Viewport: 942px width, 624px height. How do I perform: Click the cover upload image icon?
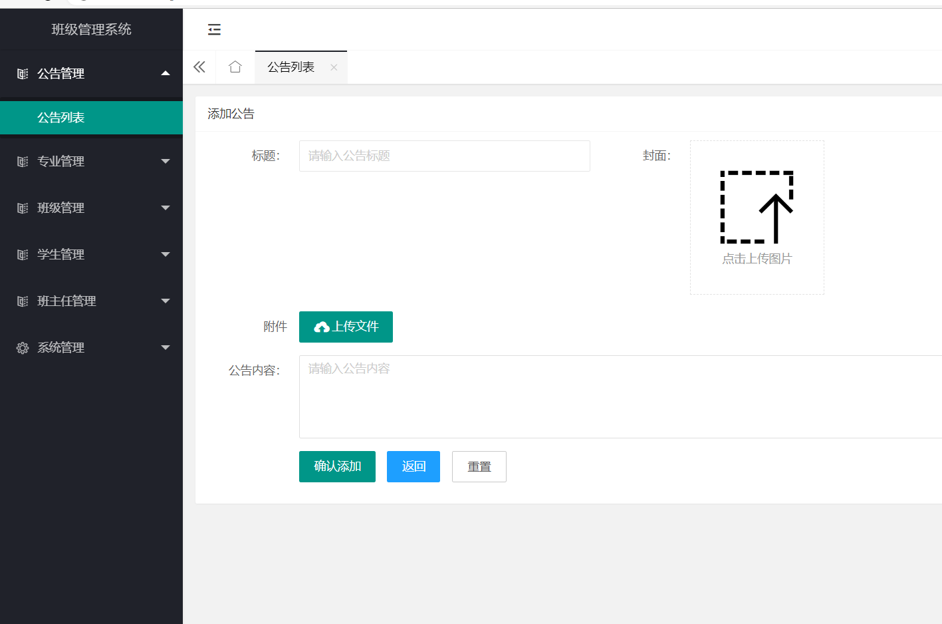757,207
